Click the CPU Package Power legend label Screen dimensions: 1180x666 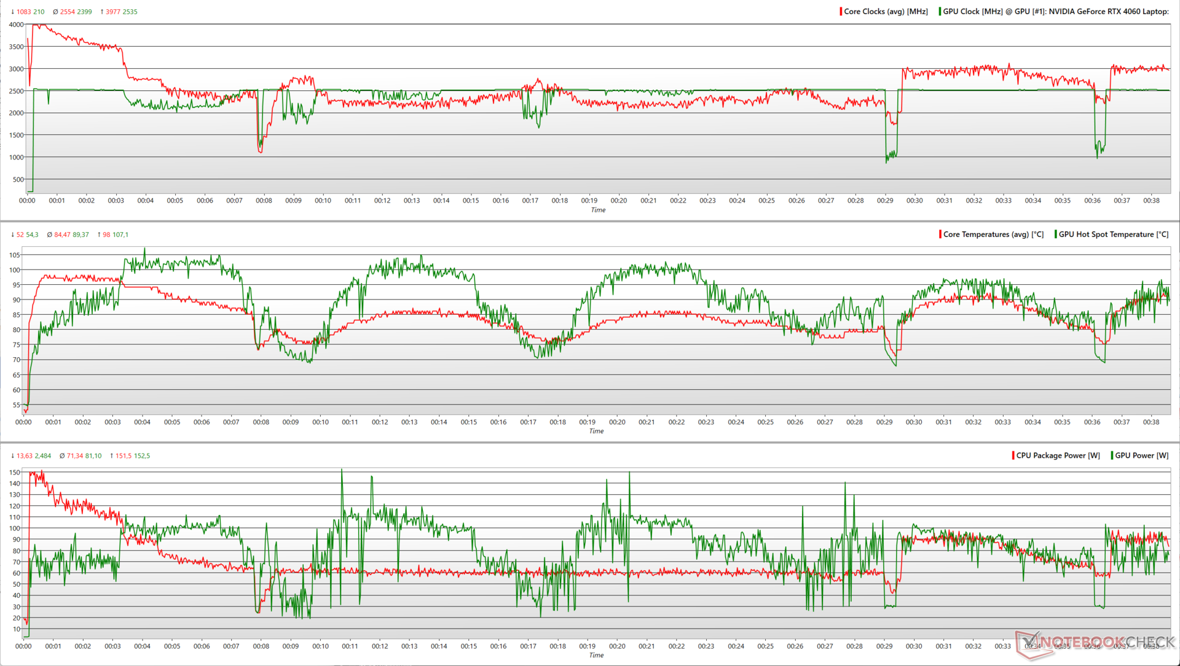(x=1058, y=455)
